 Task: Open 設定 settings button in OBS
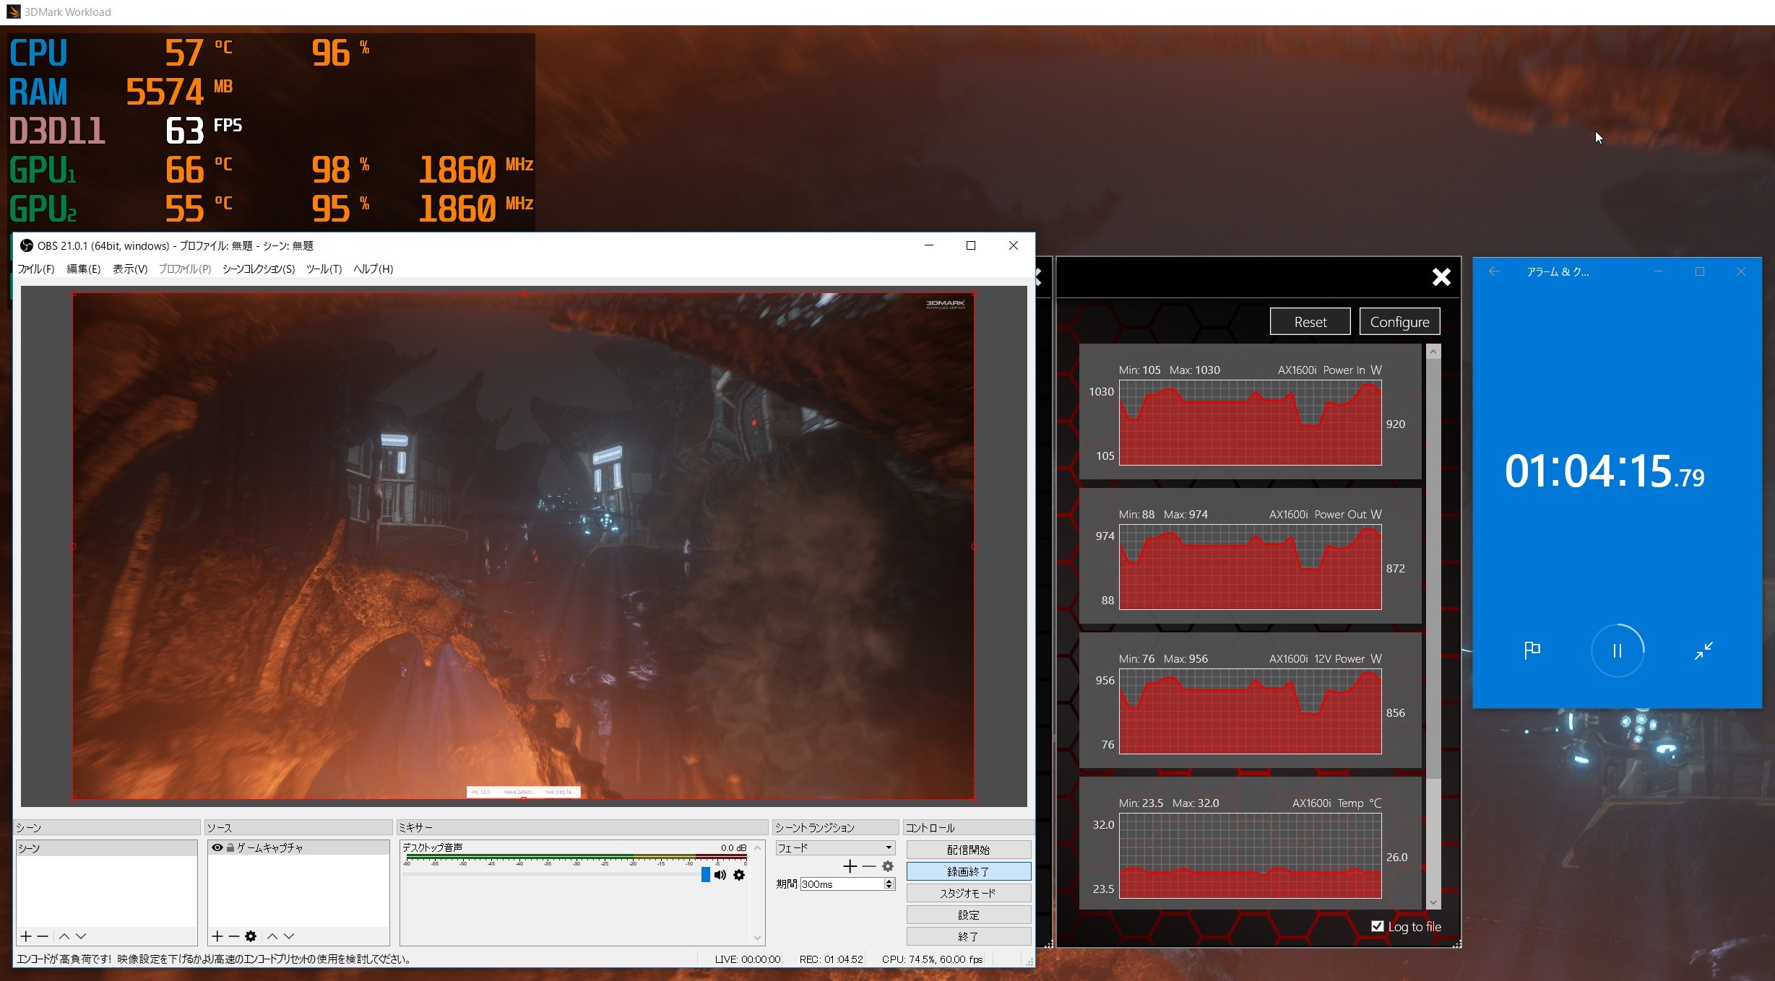(969, 915)
